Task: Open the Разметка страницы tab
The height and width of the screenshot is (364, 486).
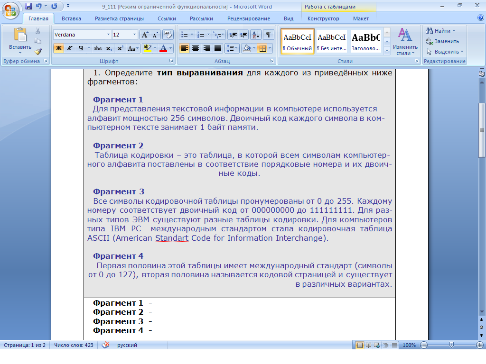Action: pyautogui.click(x=119, y=18)
